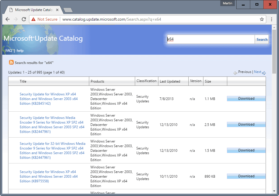
Task: Open the help link
Action: pos(20,51)
